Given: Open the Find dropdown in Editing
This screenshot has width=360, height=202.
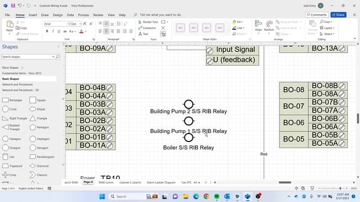Looking at the screenshot, I should click(x=326, y=22).
